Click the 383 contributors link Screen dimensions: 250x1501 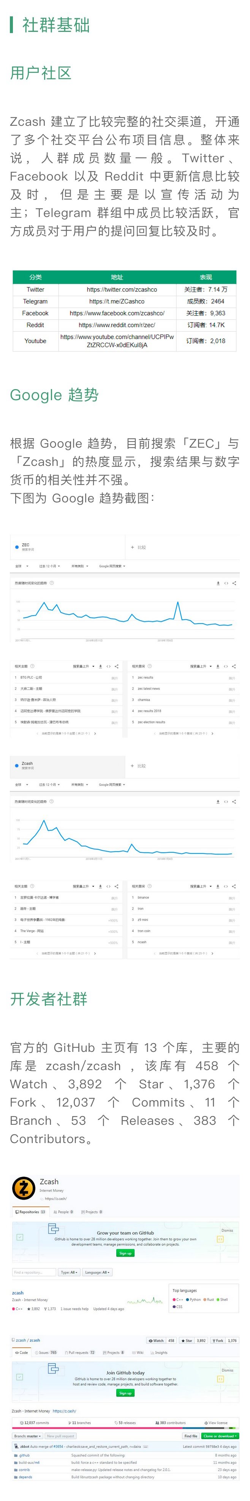[170, 1423]
